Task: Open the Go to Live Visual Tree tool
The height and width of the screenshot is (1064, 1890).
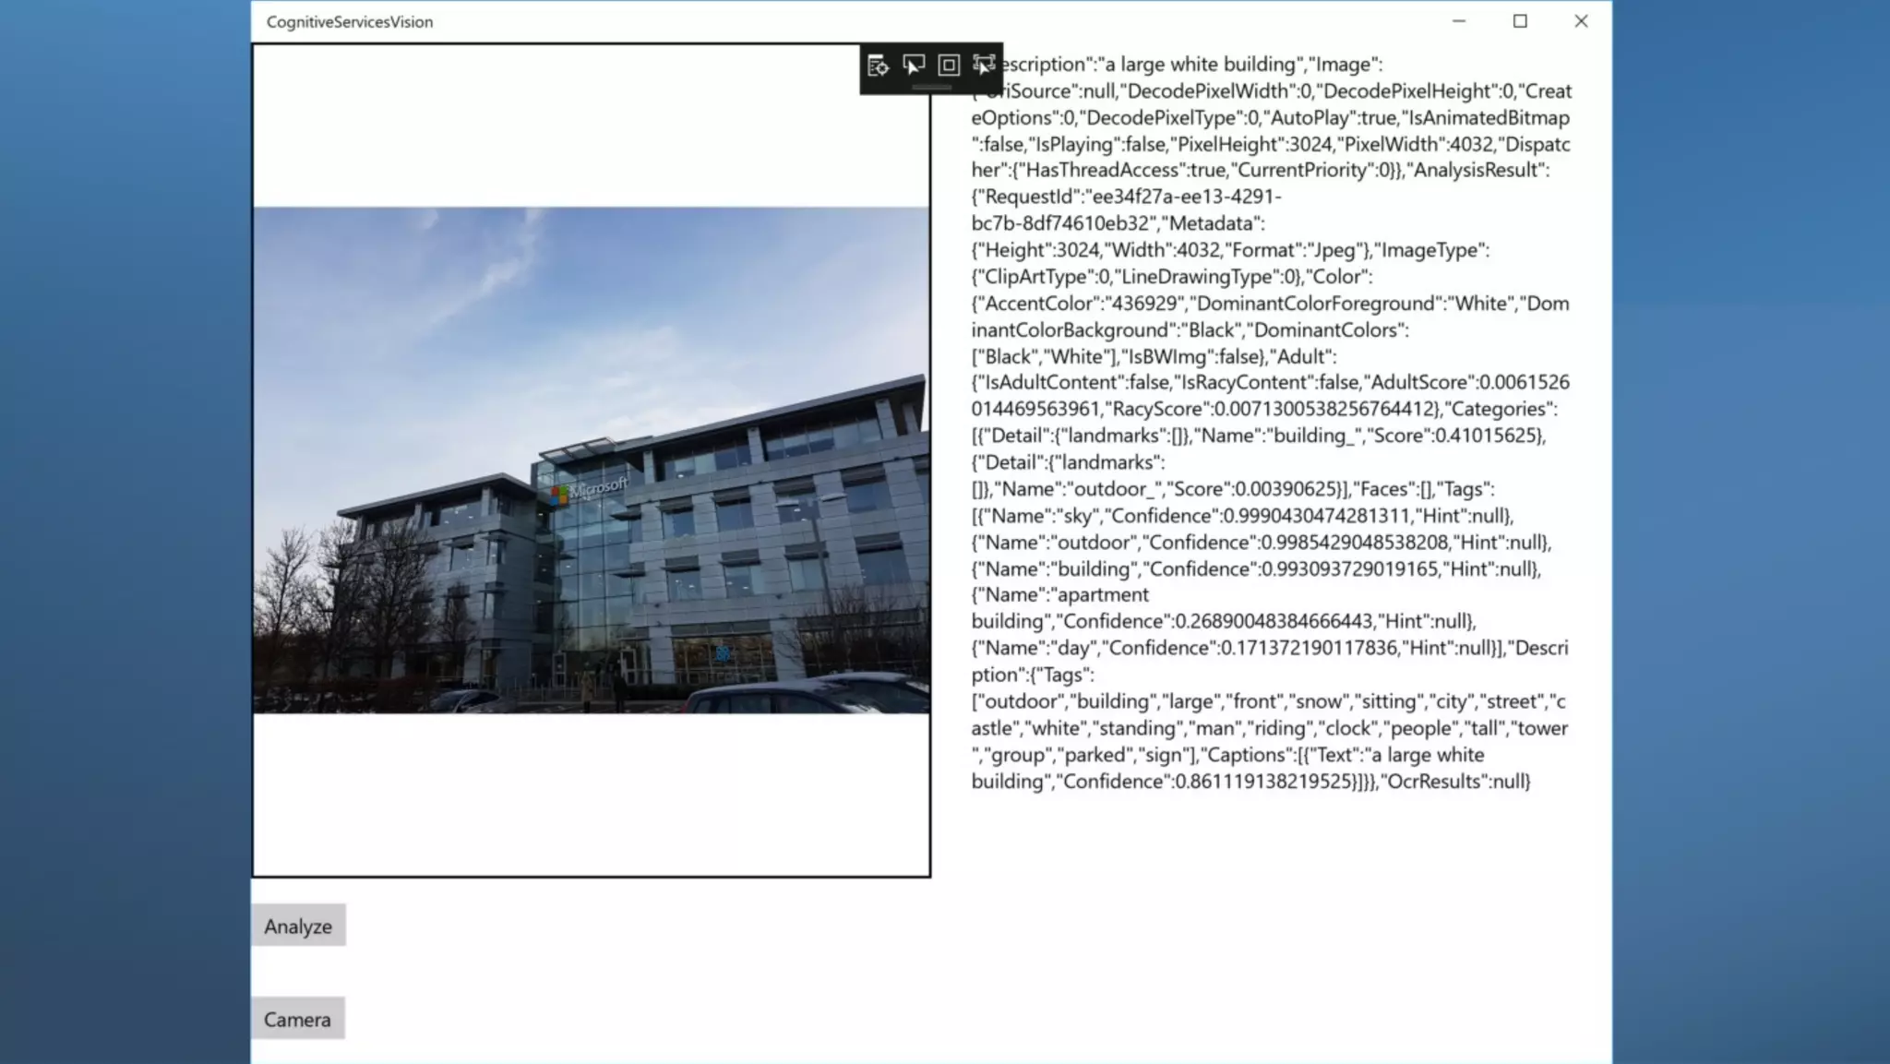Action: click(878, 65)
